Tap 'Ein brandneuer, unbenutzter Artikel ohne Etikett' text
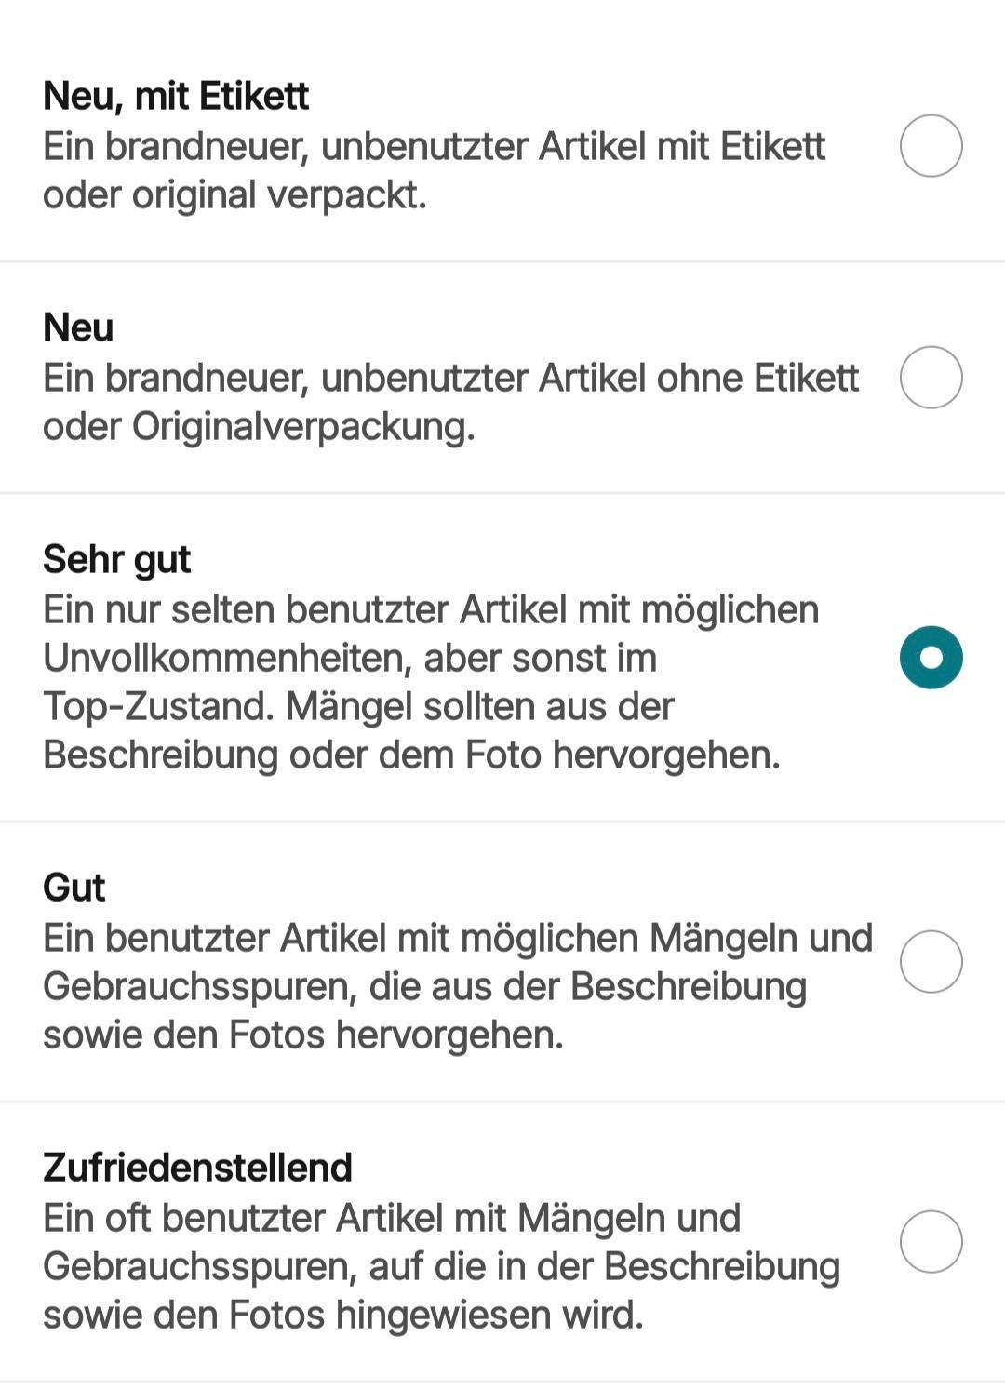This screenshot has height=1389, width=1005. [x=450, y=378]
